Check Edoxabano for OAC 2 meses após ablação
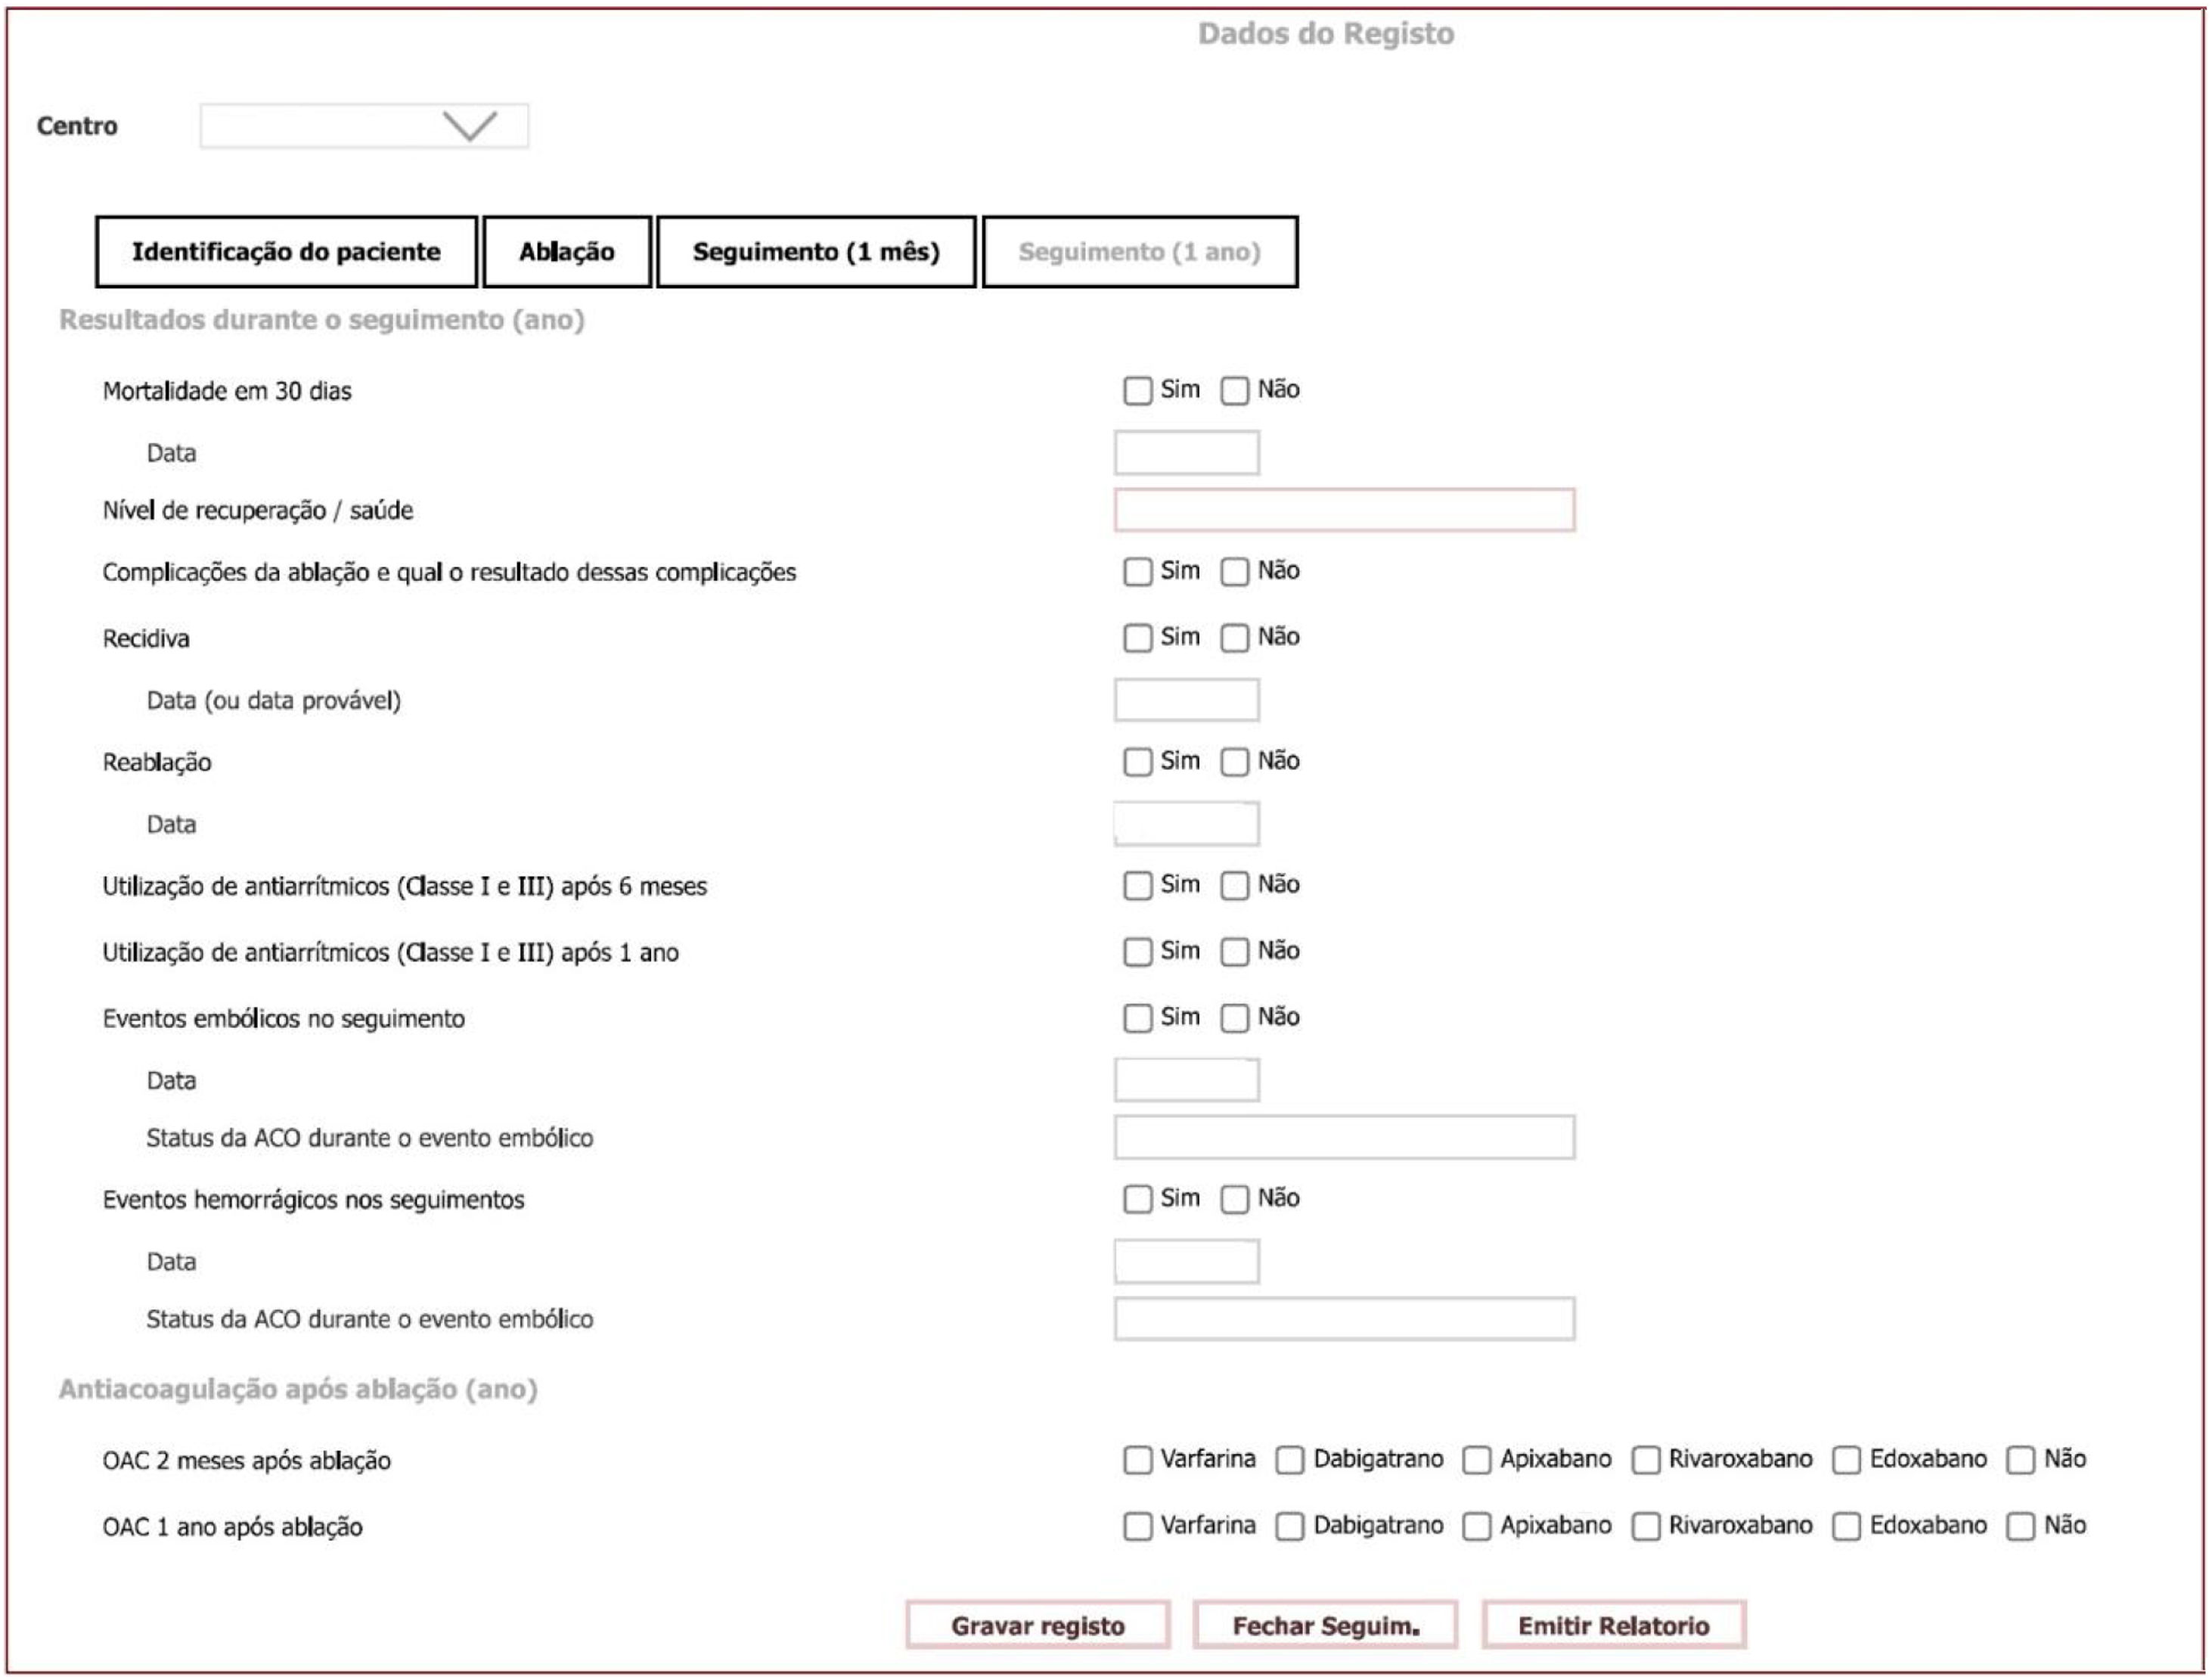The image size is (2212, 1680). (x=1846, y=1460)
